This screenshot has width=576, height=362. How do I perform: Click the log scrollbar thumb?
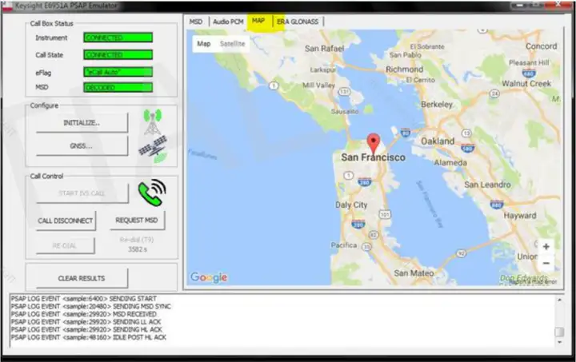559,332
